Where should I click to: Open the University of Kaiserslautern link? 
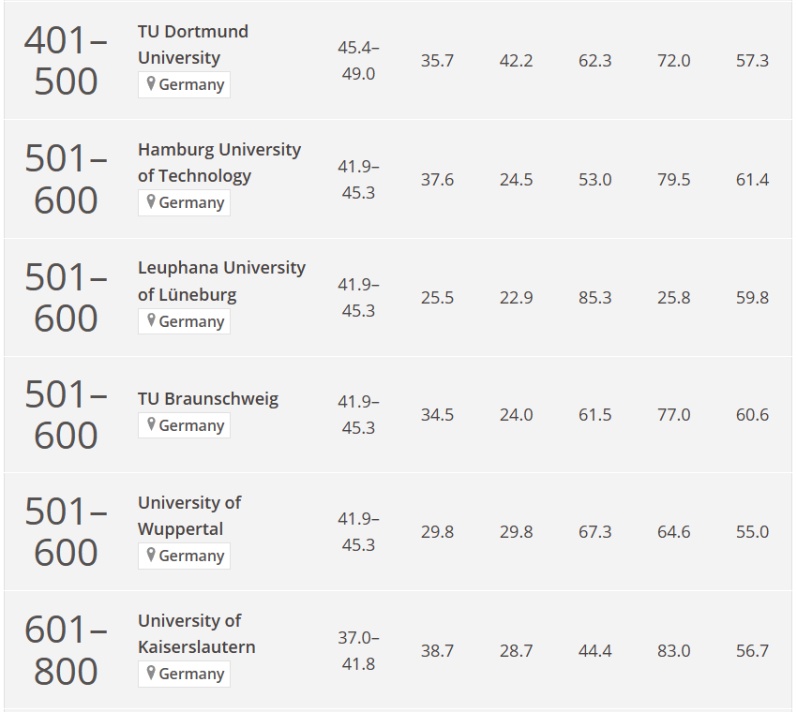click(196, 634)
